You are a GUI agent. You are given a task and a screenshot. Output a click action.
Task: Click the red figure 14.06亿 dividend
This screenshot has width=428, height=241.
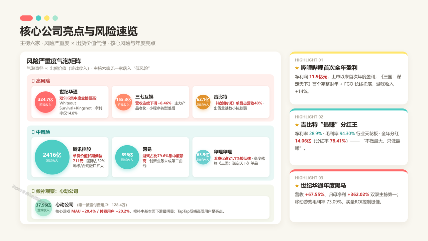(x=303, y=141)
